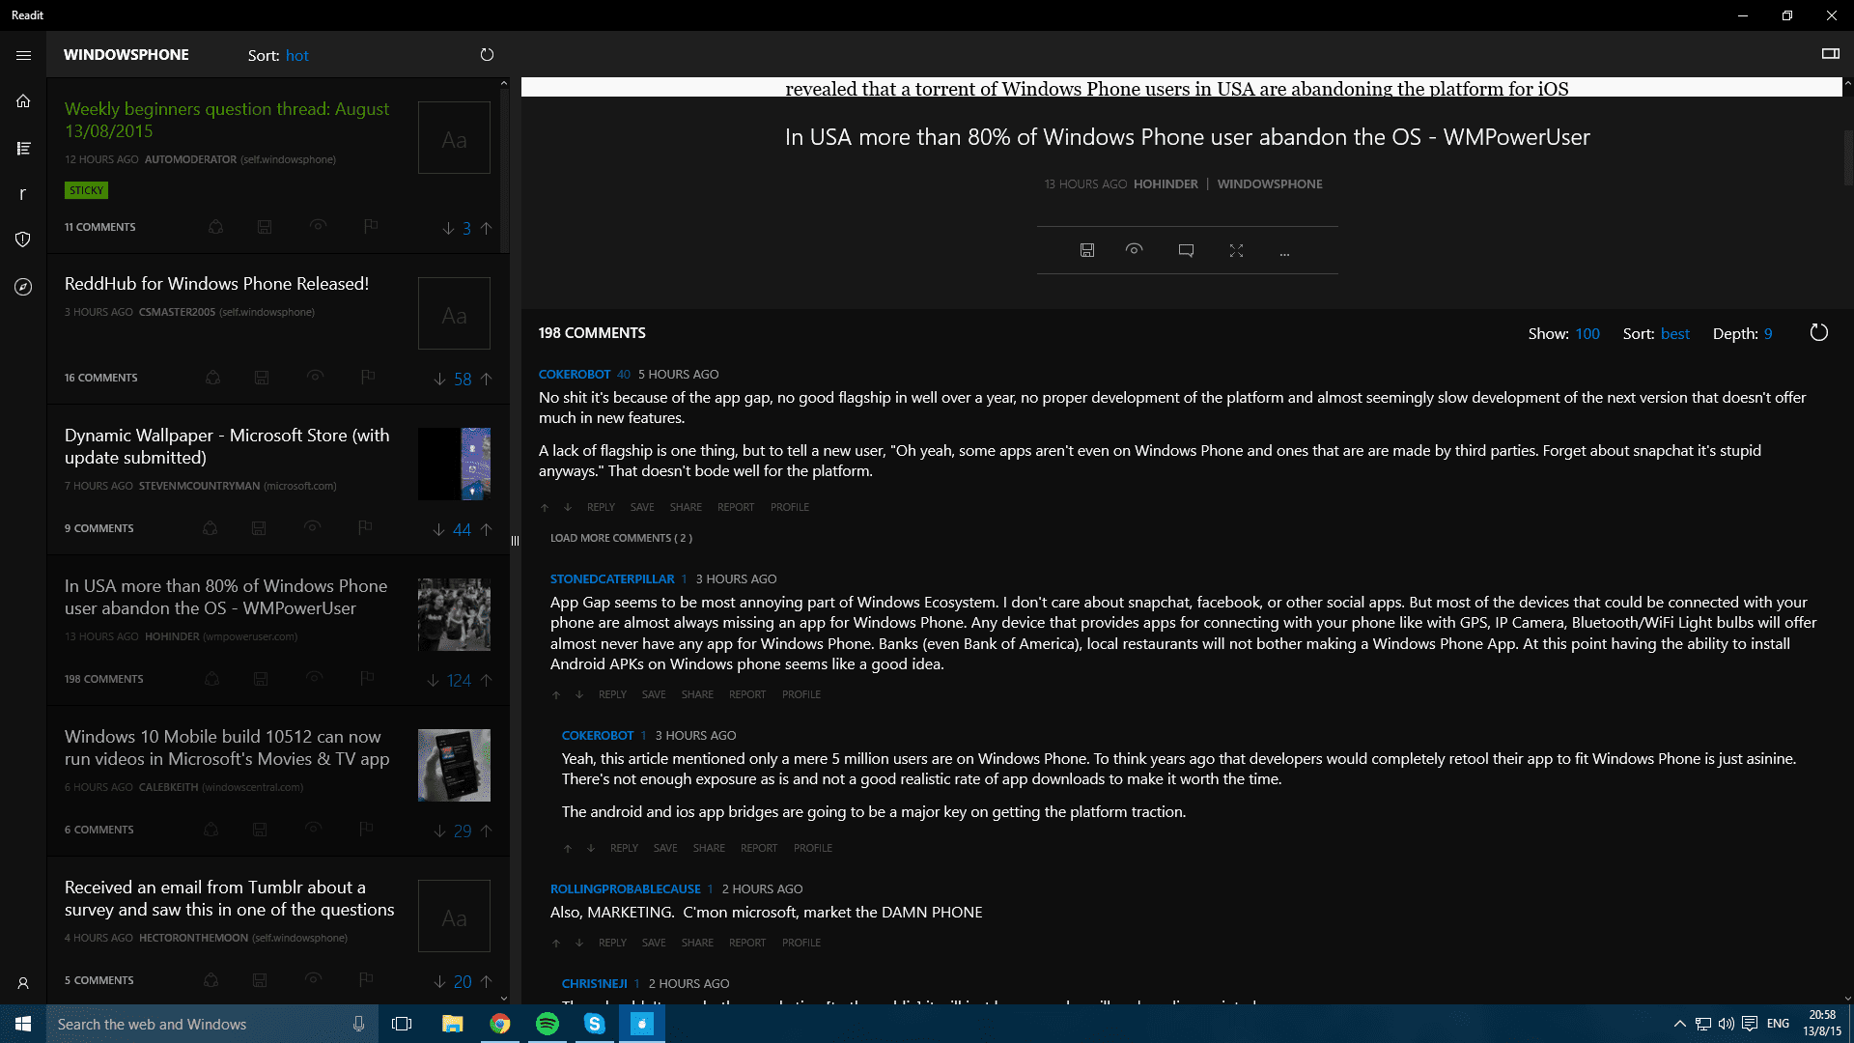The image size is (1854, 1043).
Task: Save the Tumblr survey post
Action: (260, 980)
